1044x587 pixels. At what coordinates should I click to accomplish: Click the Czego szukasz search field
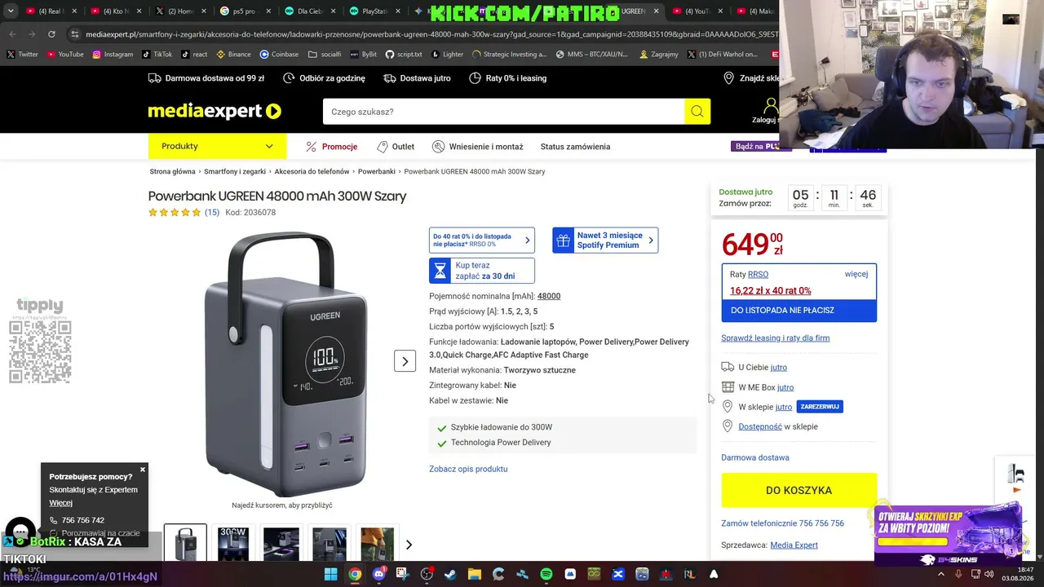click(x=503, y=112)
